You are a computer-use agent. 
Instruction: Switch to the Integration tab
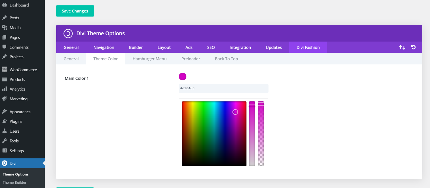coord(240,47)
